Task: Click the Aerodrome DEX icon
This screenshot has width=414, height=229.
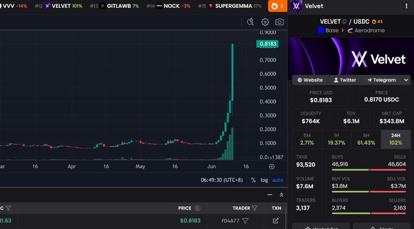Action: click(x=350, y=30)
